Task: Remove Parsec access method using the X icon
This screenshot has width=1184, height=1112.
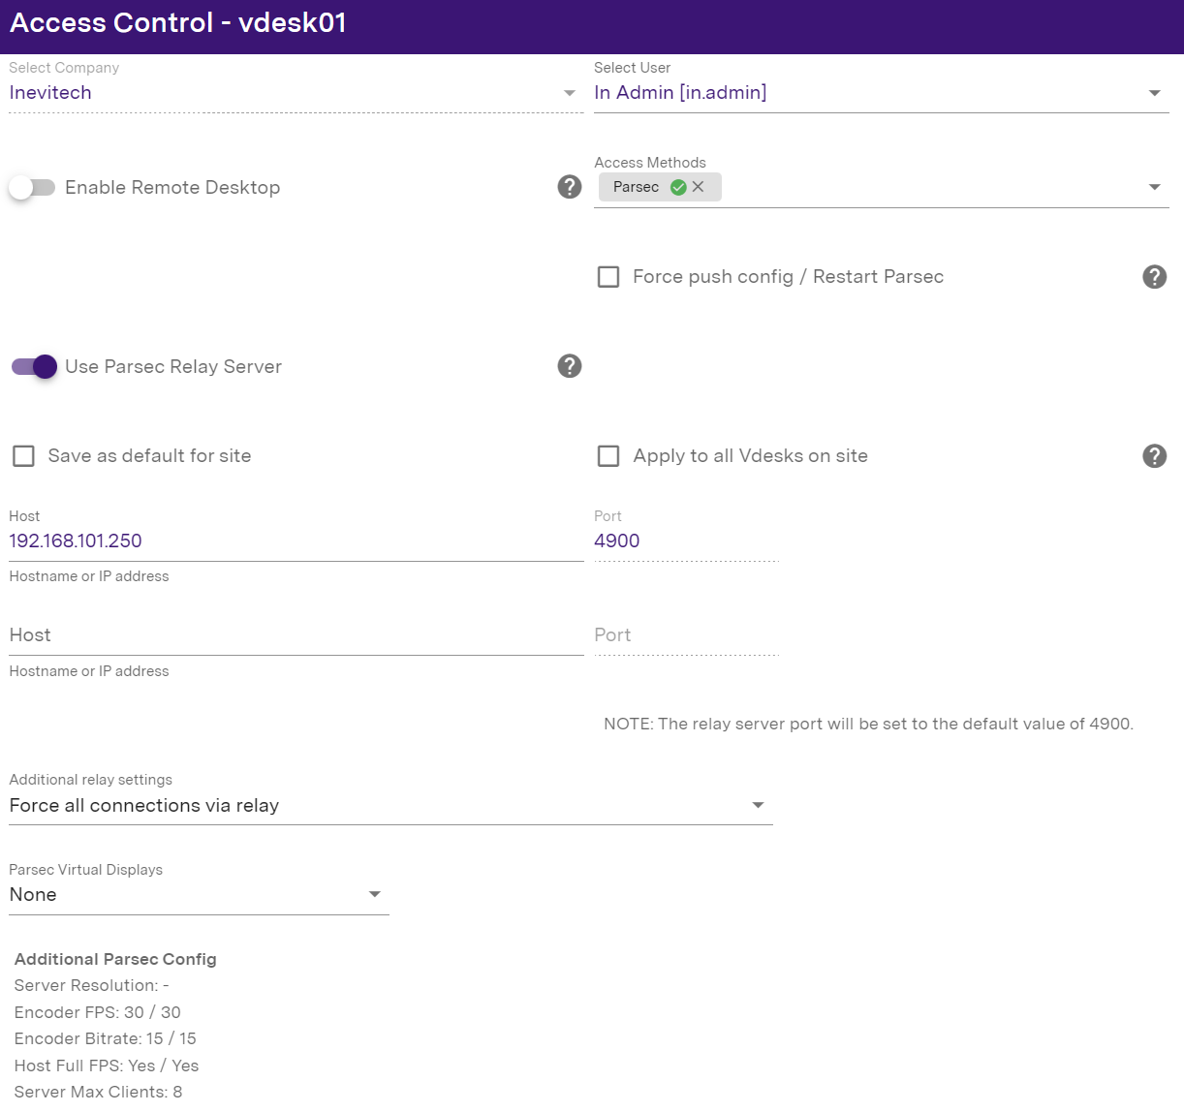Action: pyautogui.click(x=699, y=187)
